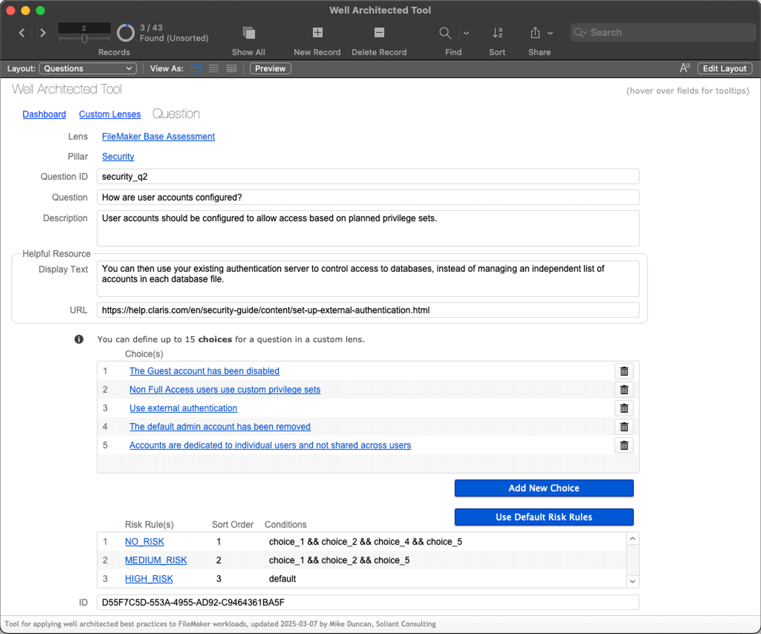This screenshot has width=761, height=634.
Task: Open the Dashboard link
Action: coord(44,114)
